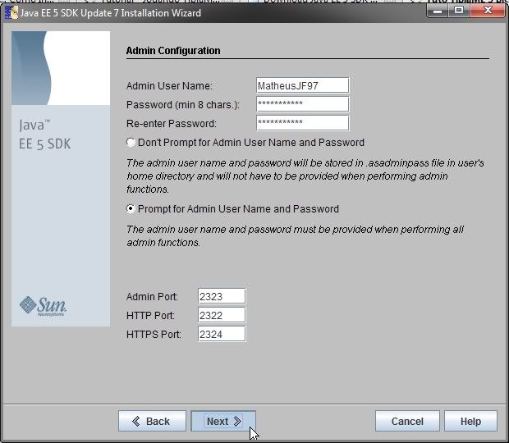The height and width of the screenshot is (443, 509).
Task: Click the Admin Configuration heading
Action: [x=173, y=51]
